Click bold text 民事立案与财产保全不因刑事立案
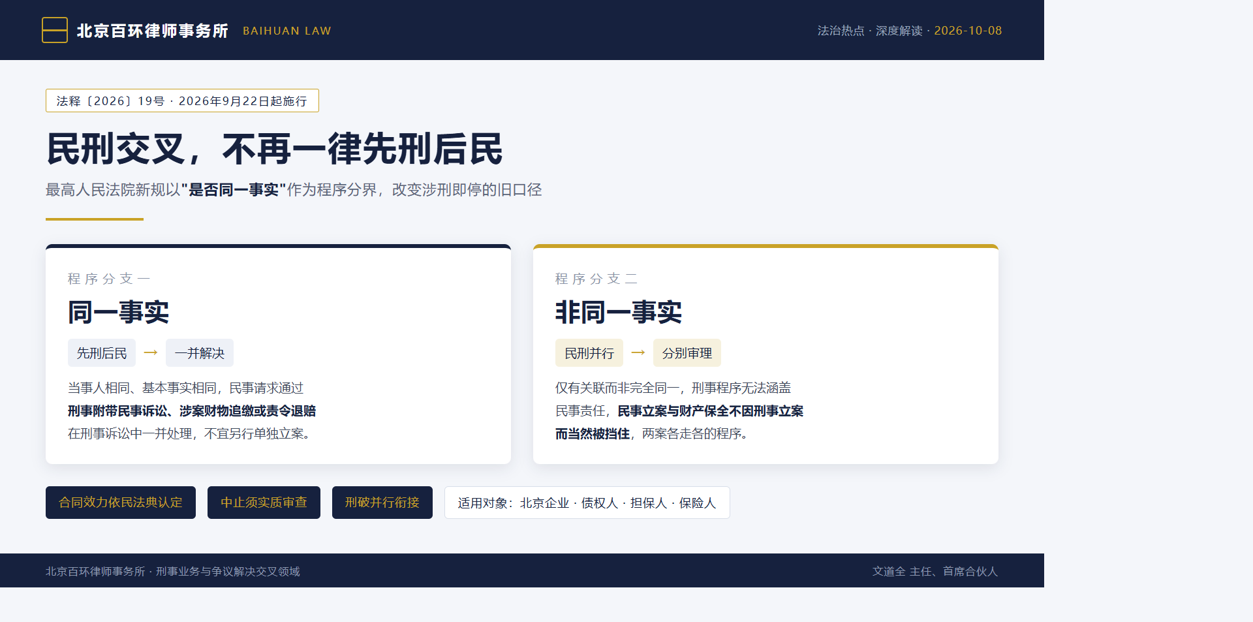The image size is (1253, 622). click(x=711, y=411)
